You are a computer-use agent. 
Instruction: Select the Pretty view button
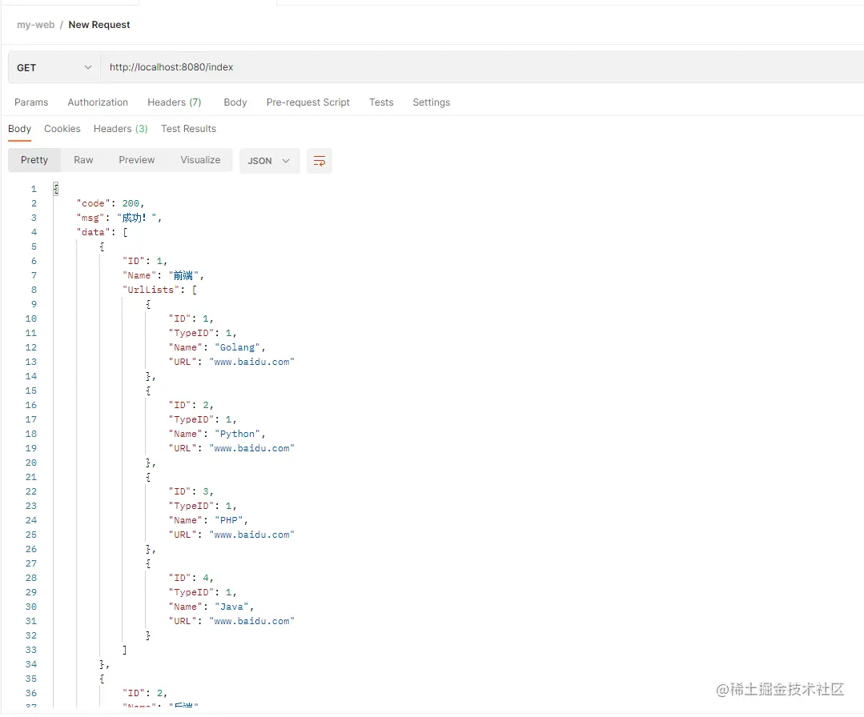[x=34, y=160]
